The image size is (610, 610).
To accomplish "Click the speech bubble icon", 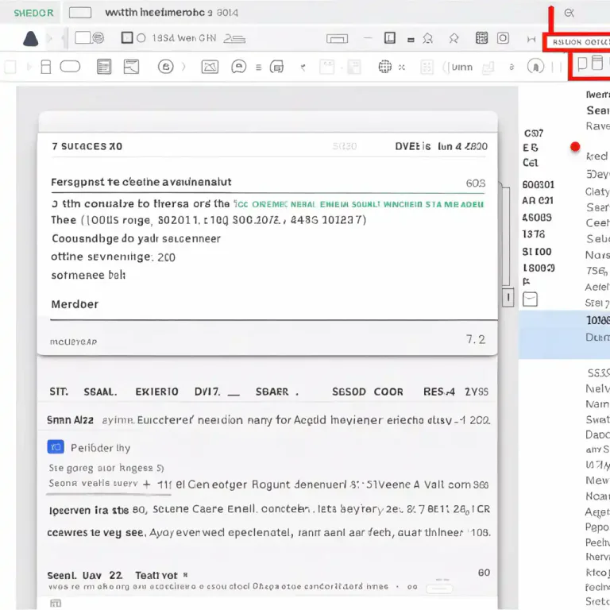I will click(239, 67).
